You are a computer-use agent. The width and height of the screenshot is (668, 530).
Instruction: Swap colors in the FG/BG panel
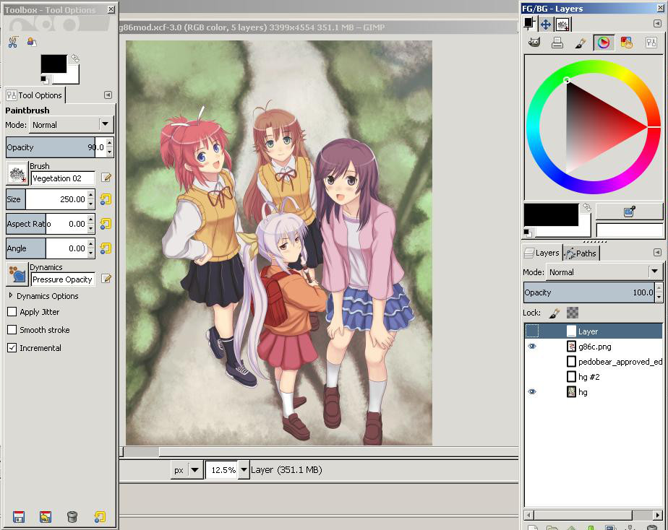pos(587,207)
